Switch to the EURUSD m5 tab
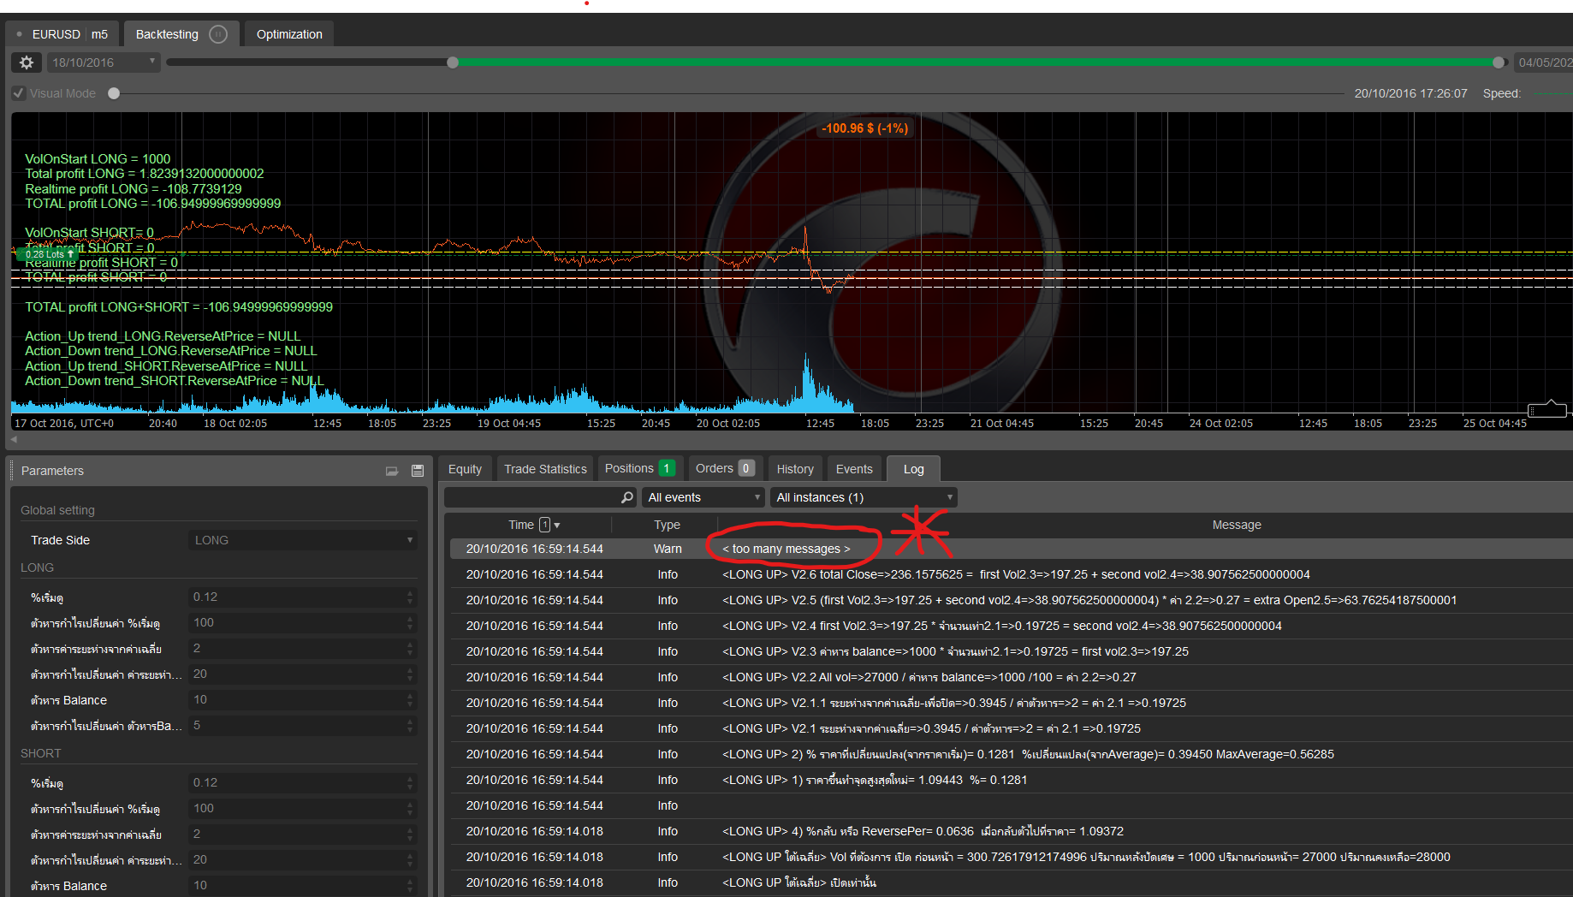This screenshot has height=897, width=1573. coord(62,34)
